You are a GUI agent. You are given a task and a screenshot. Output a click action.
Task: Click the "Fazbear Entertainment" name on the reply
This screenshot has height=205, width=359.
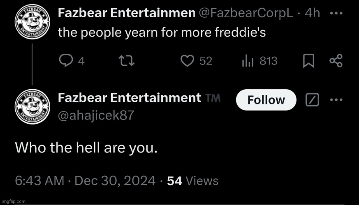coord(129,98)
